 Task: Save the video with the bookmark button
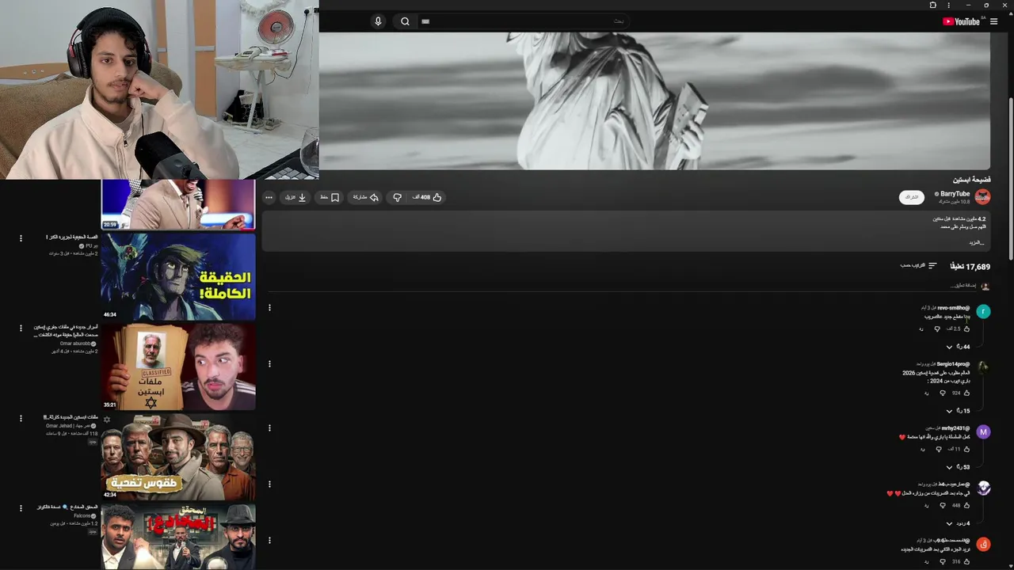coord(330,197)
